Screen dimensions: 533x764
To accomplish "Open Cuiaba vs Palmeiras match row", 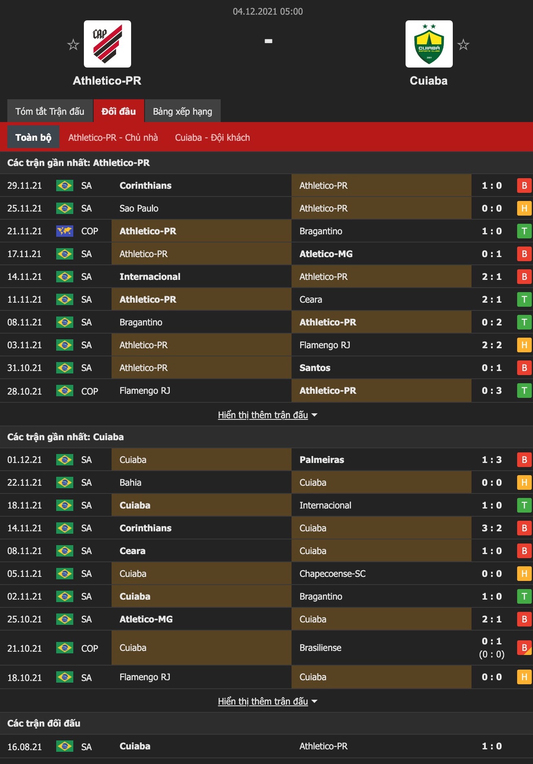I will click(266, 460).
